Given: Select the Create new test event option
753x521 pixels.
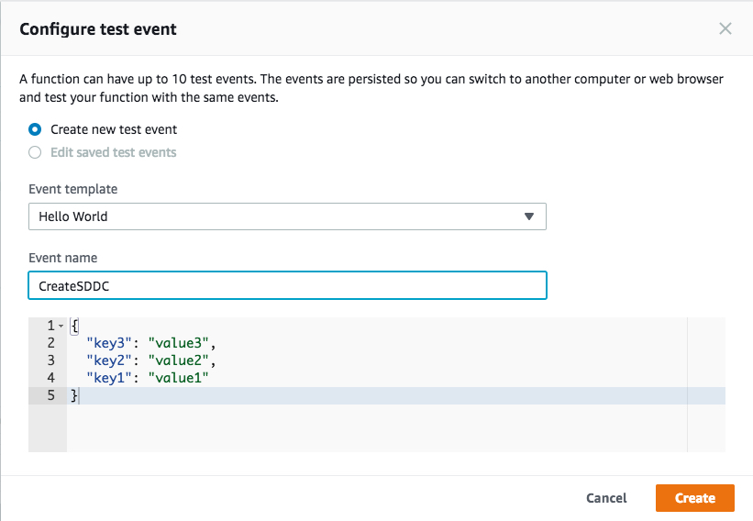Looking at the screenshot, I should click(35, 129).
